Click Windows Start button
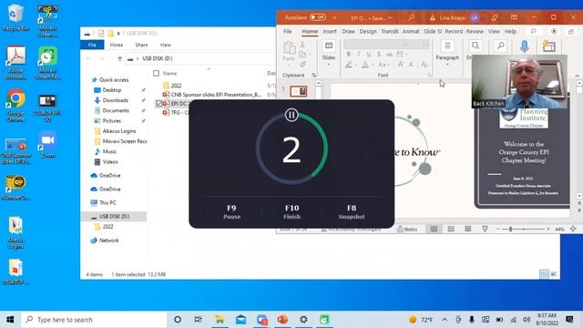 (10, 320)
